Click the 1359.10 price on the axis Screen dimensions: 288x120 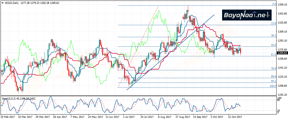tap(282, 5)
